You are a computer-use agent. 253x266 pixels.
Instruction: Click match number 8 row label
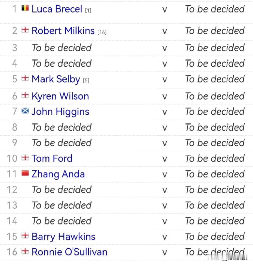(15, 127)
